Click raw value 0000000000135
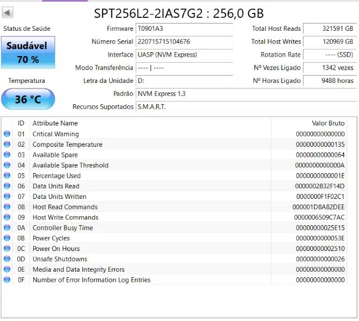The height and width of the screenshot is (321, 359). [x=320, y=145]
